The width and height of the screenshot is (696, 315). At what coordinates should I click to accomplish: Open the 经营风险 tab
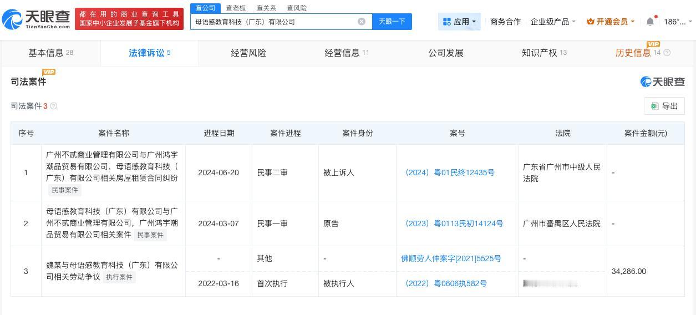click(x=248, y=53)
